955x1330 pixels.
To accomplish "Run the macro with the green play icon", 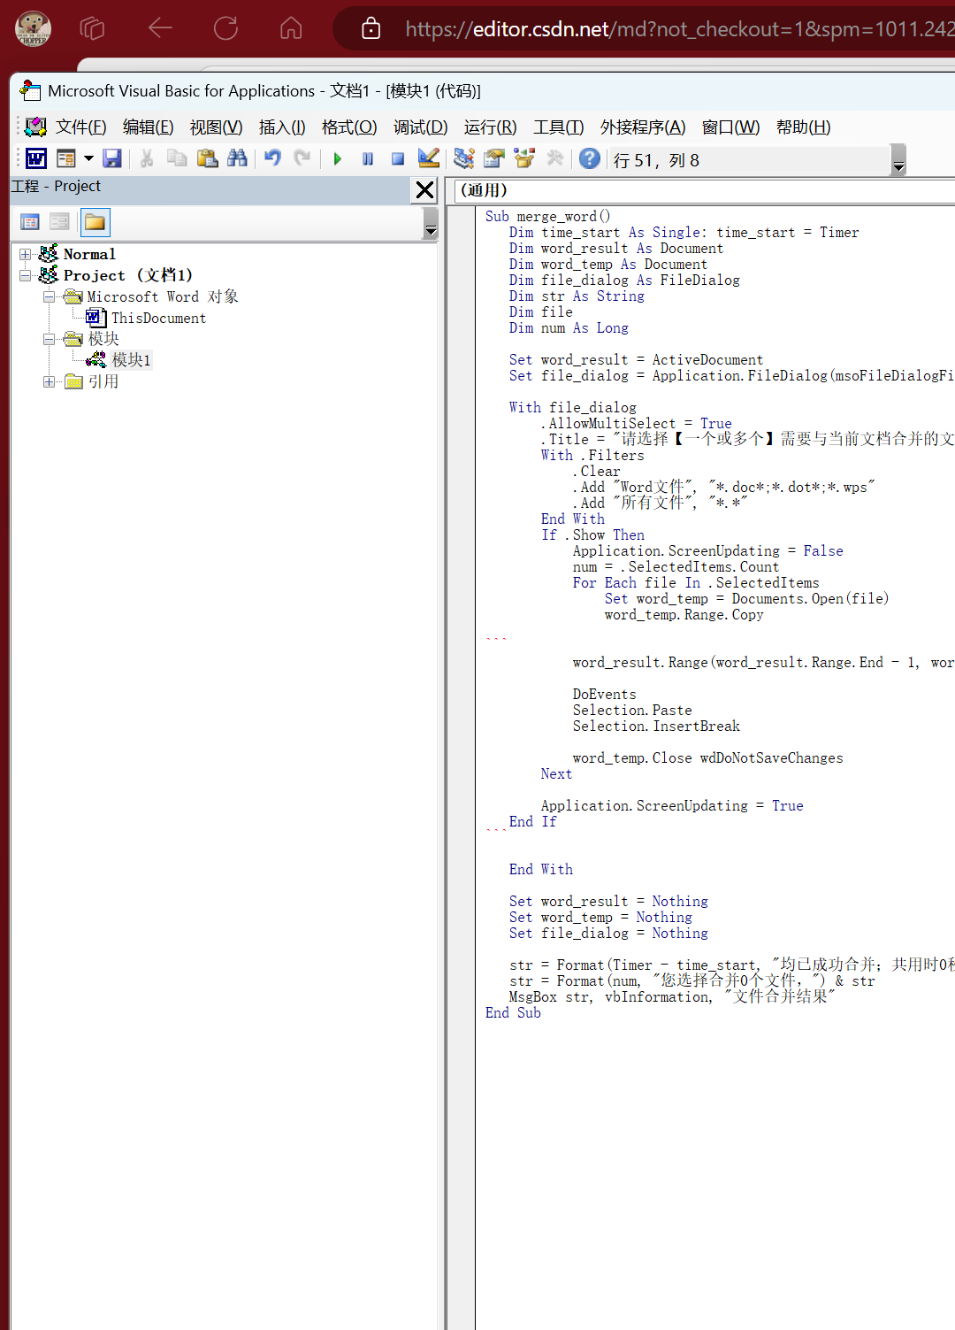I will (338, 159).
